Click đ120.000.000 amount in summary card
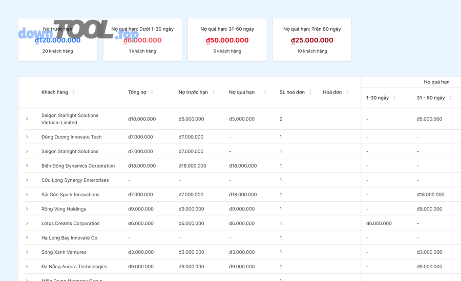461x281 pixels. pos(57,40)
